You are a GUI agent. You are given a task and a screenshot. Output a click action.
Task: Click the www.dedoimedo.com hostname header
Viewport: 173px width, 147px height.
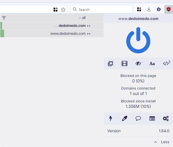[x=138, y=19]
